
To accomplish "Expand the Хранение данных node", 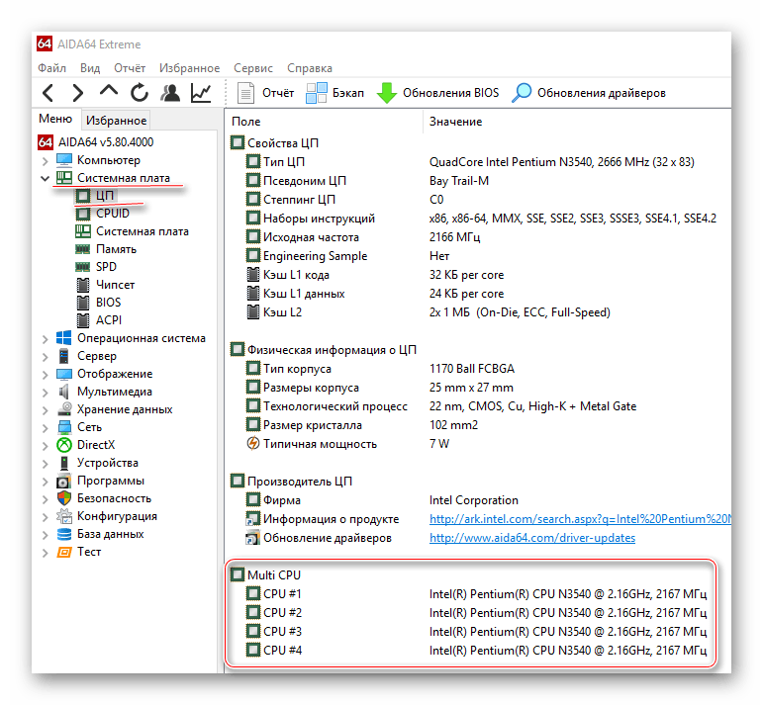I will tap(45, 410).
